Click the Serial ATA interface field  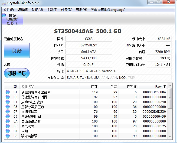point(89,52)
